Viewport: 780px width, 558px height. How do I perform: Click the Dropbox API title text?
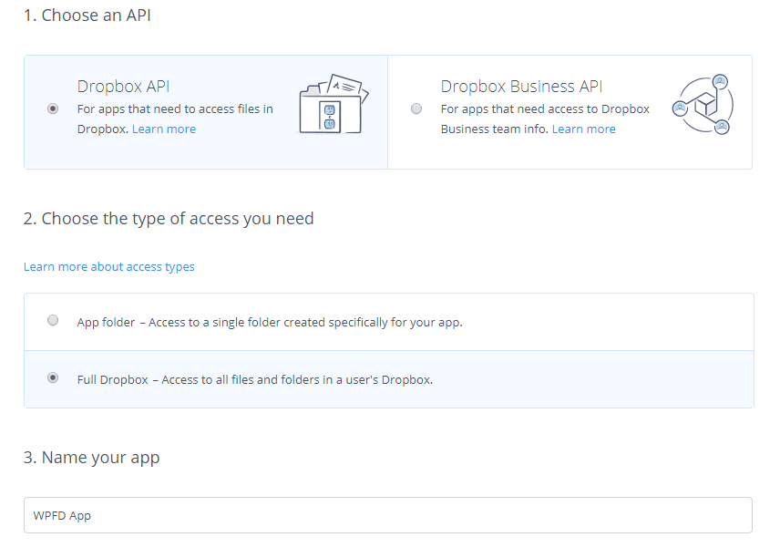pyautogui.click(x=123, y=87)
